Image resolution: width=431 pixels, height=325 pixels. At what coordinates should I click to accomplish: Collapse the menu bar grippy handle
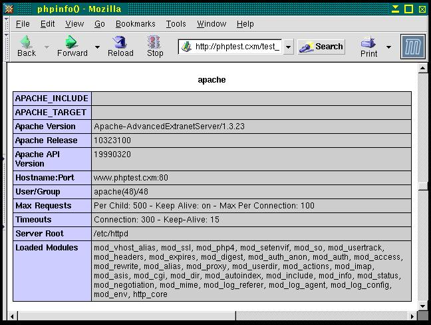pyautogui.click(x=7, y=24)
